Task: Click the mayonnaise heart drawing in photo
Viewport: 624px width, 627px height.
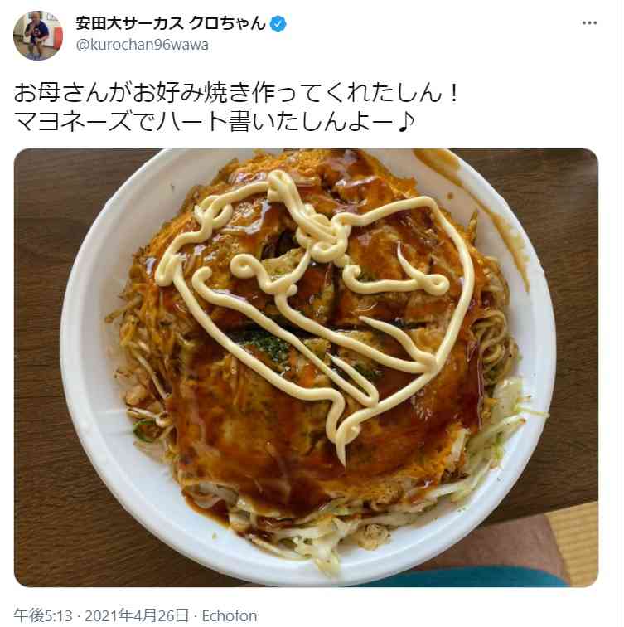Action: tap(316, 304)
